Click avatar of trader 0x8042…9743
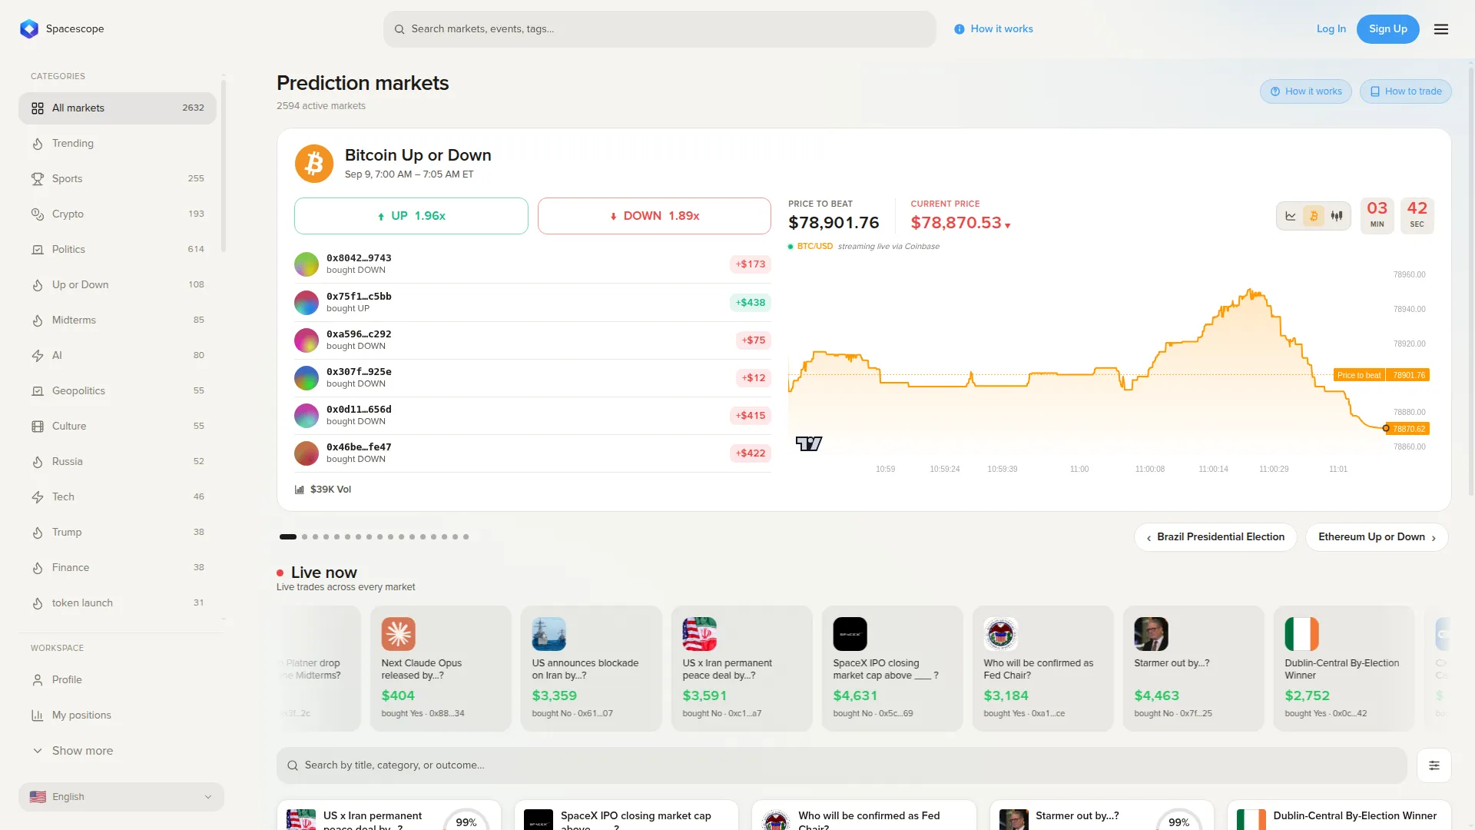Screen dimensions: 1475x830 point(307,264)
